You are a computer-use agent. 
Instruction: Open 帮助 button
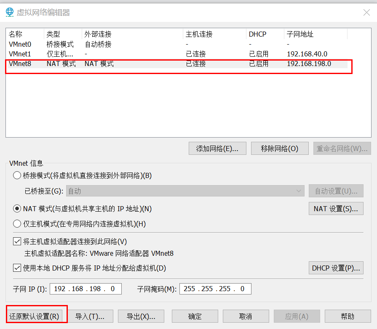pyautogui.click(x=348, y=316)
